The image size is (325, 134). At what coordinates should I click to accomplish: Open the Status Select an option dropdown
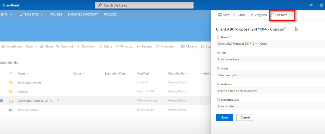(x=270, y=75)
